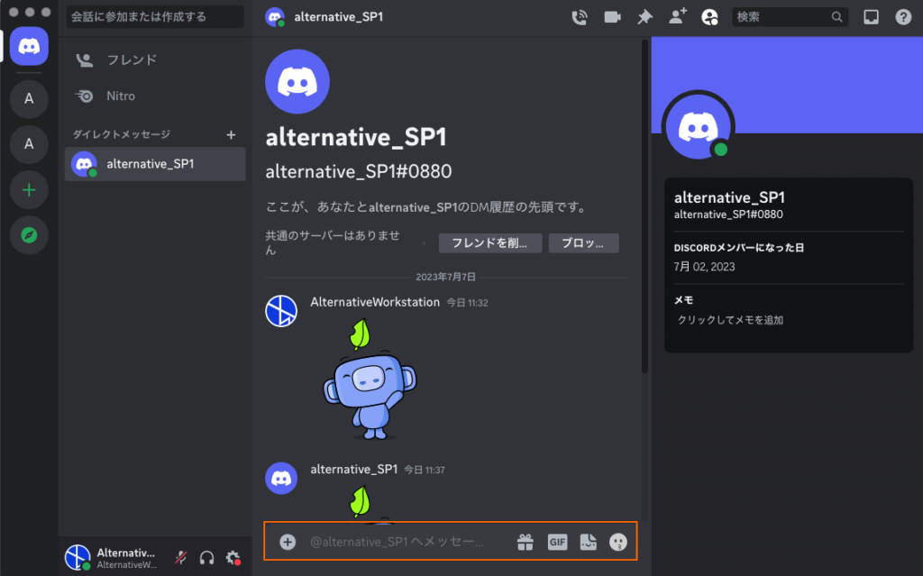923x576 pixels.
Task: Open the Nitro page
Action: point(121,96)
